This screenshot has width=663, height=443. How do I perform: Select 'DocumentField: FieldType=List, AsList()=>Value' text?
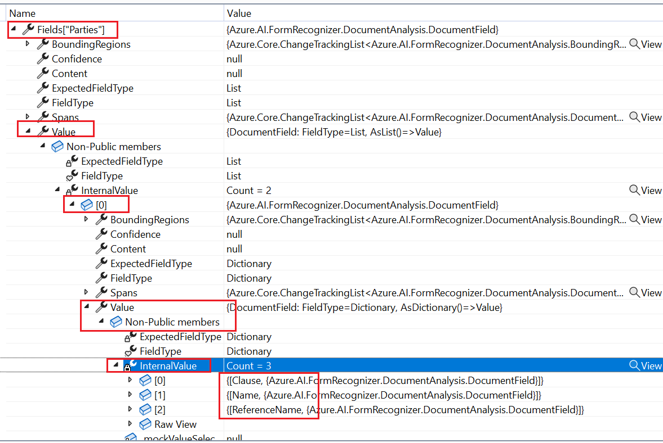point(334,132)
